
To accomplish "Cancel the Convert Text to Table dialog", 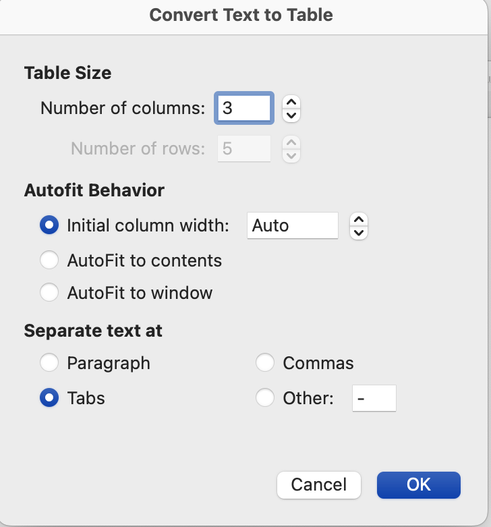I will tap(319, 484).
